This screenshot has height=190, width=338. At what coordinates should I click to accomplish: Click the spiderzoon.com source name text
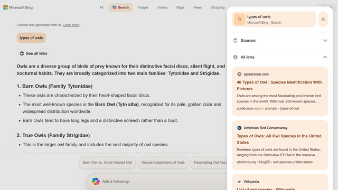tap(256, 74)
